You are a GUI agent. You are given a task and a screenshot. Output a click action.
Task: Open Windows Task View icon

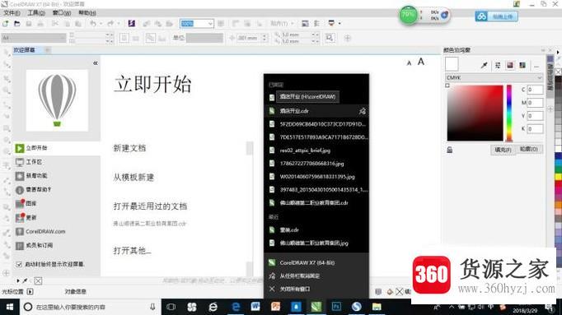(171, 307)
